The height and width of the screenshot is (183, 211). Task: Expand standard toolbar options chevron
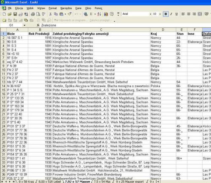point(118,14)
